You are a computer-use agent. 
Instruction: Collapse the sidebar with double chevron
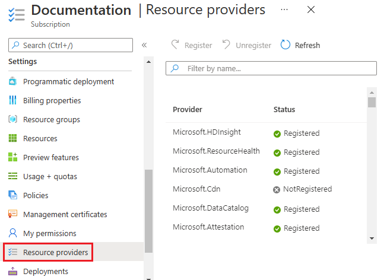(x=144, y=45)
